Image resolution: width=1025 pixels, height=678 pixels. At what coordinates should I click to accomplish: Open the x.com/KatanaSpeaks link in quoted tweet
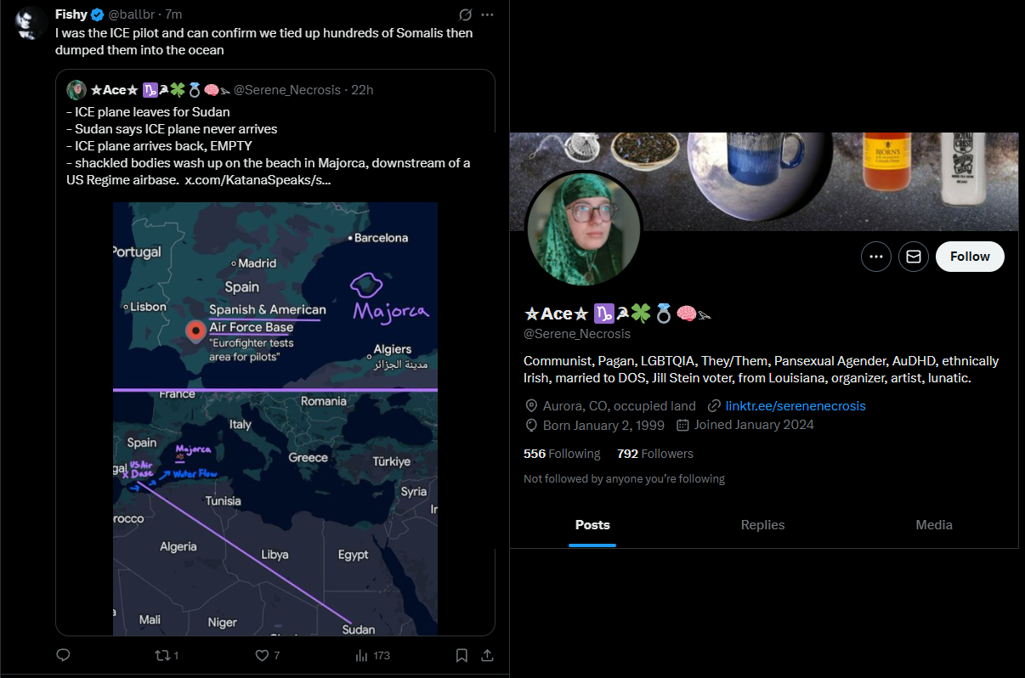258,180
